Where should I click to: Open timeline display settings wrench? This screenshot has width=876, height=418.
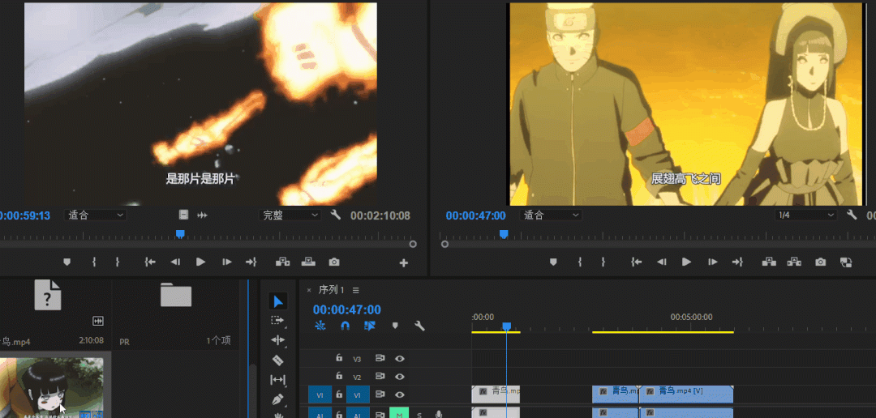pyautogui.click(x=419, y=326)
